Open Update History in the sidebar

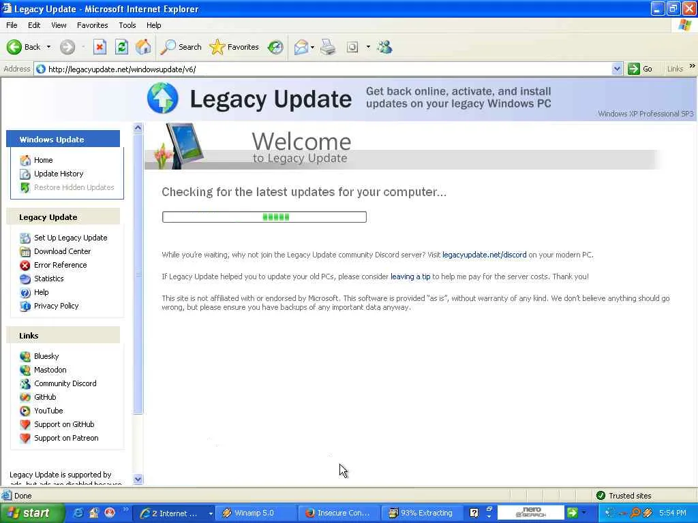coord(59,174)
